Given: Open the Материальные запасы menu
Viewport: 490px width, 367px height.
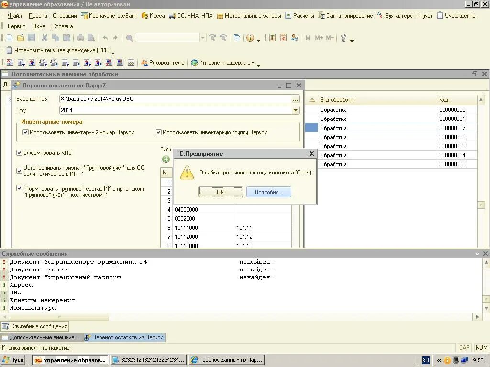Looking at the screenshot, I should click(249, 16).
